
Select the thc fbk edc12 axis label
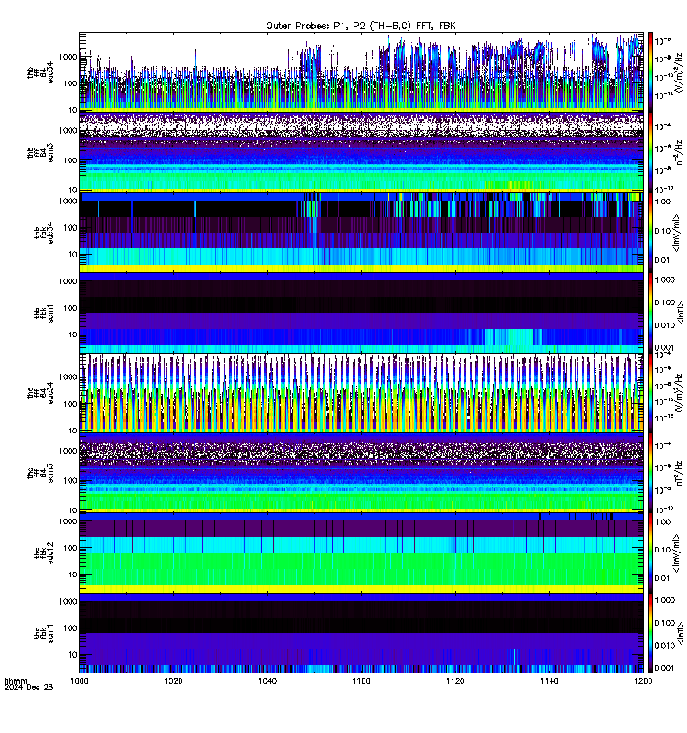[x=44, y=553]
